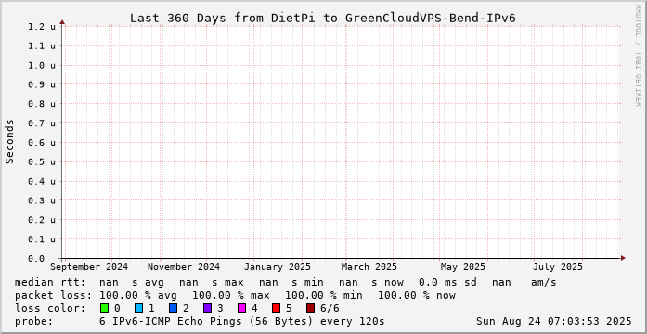Click the November 2024 axis label
647x334 pixels.
(184, 267)
